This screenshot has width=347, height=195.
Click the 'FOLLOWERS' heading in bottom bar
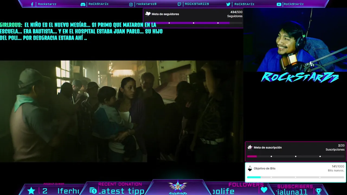pyautogui.click(x=246, y=185)
